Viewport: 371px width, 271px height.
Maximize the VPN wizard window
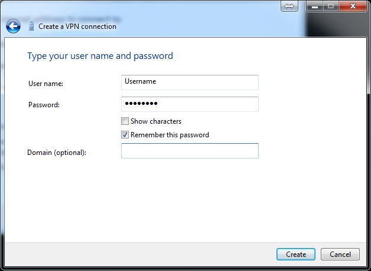click(330, 6)
